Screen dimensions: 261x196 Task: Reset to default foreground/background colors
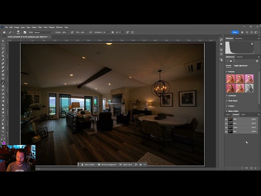[x=2, y=138]
